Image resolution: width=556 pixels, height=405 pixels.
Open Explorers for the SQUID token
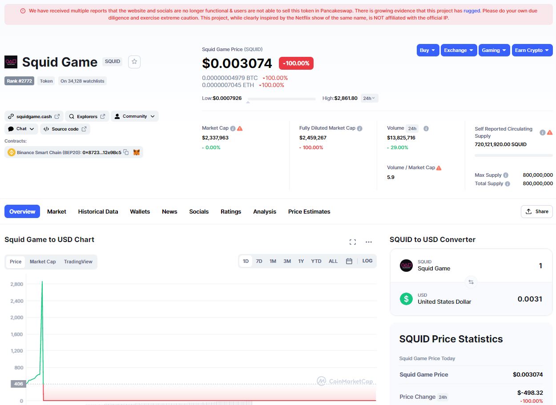point(87,116)
